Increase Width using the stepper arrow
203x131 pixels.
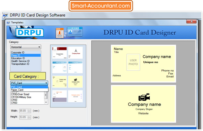pyautogui.click(x=29, y=110)
